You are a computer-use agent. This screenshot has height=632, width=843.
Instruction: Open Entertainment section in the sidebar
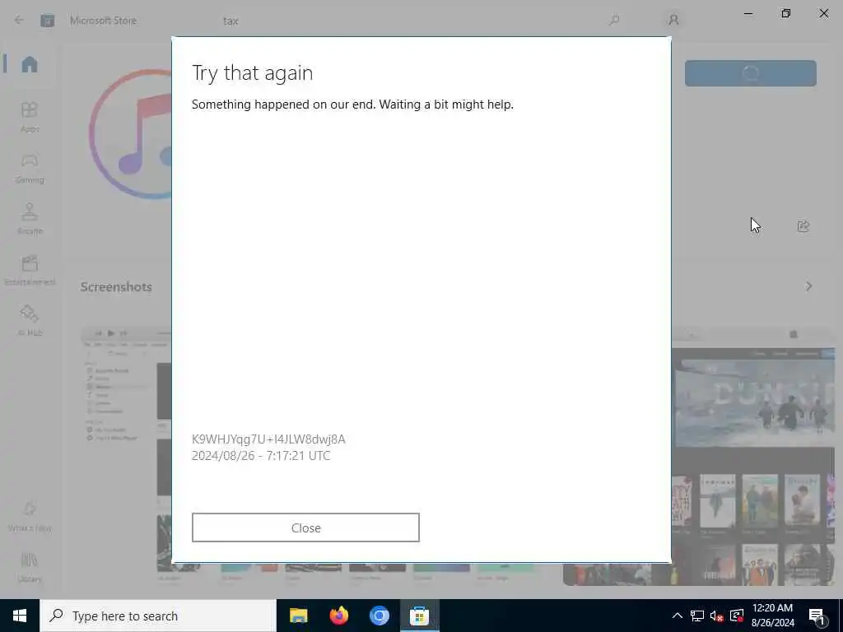coord(30,270)
